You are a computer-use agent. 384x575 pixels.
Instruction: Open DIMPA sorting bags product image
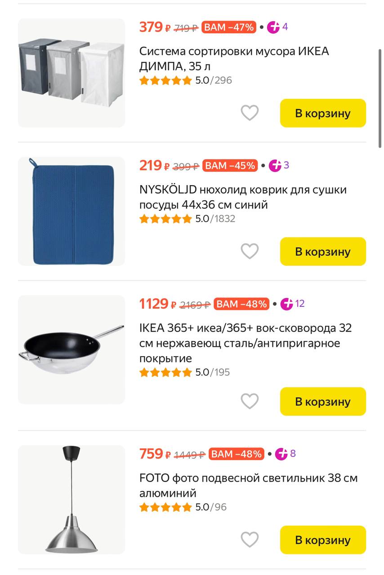pyautogui.click(x=71, y=73)
